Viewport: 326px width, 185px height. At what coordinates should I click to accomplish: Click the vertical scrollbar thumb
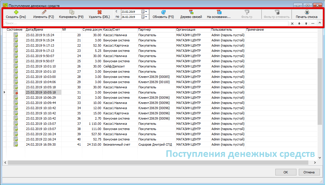(320, 91)
